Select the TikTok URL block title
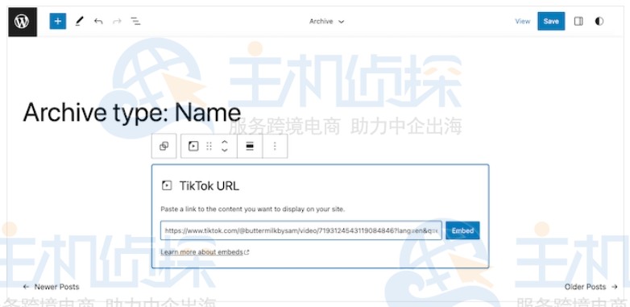The image size is (630, 307). [209, 186]
